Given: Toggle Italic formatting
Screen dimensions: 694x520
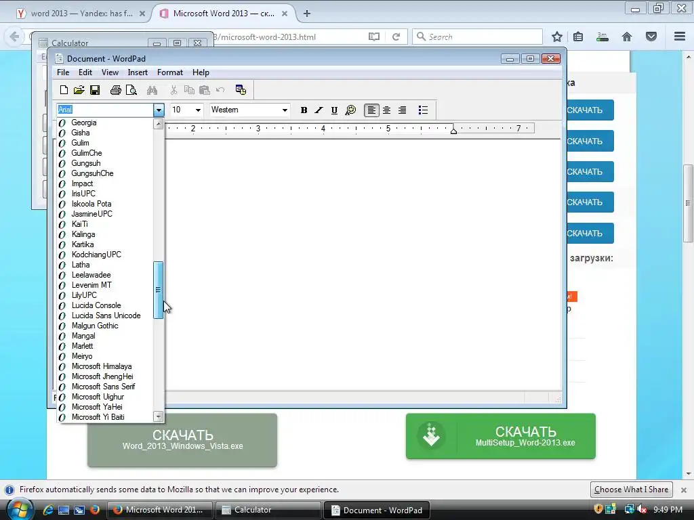Looking at the screenshot, I should [319, 110].
